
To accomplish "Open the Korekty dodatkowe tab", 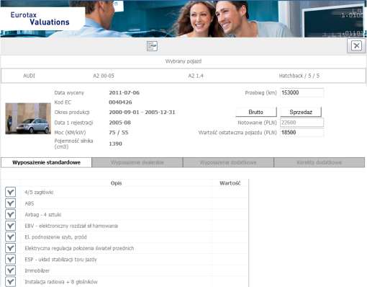I will click(x=320, y=162).
